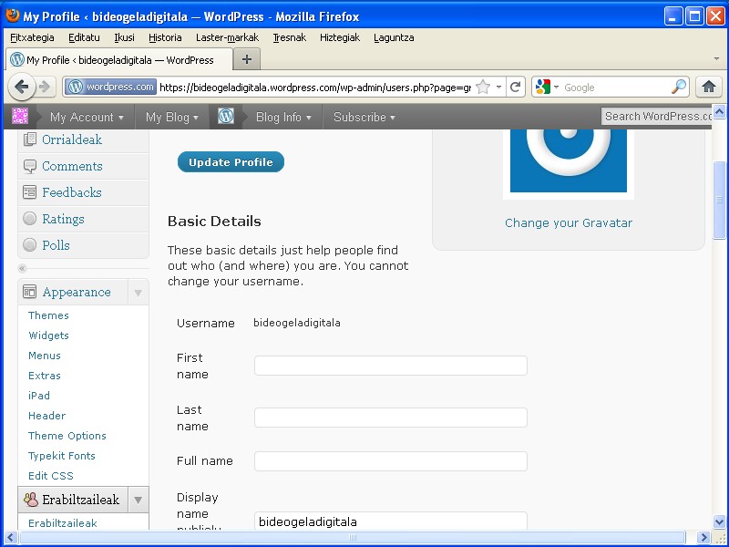This screenshot has width=729, height=547.
Task: Click the Display name publicly field
Action: (x=391, y=521)
